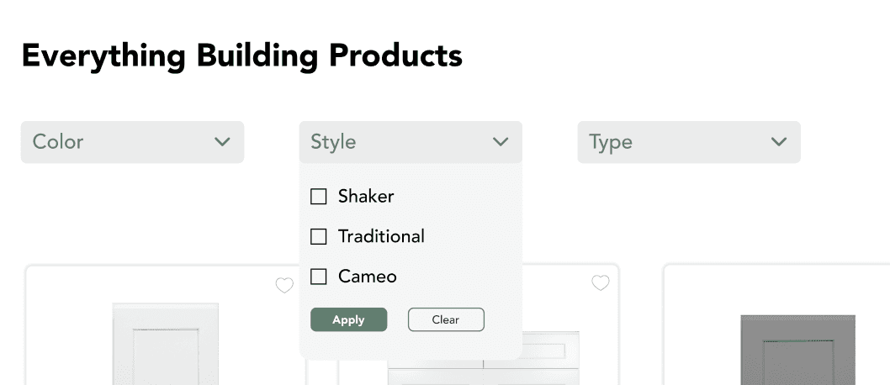
Task: Tick the Cameo style checkbox
Action: coord(319,277)
